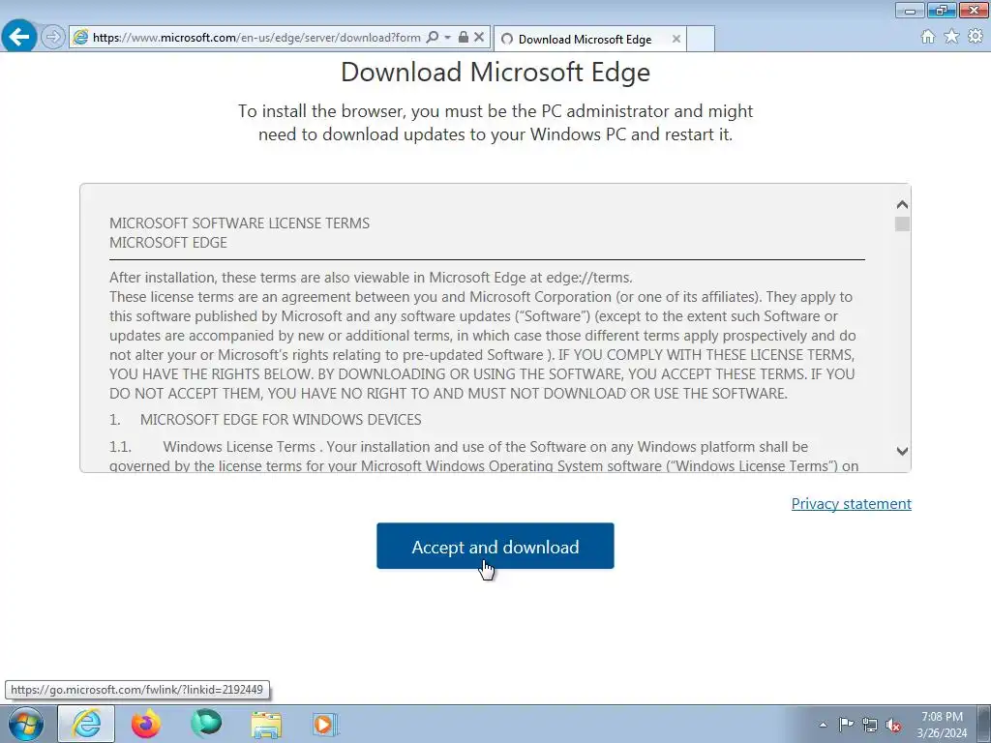The width and height of the screenshot is (991, 743).
Task: Open the Tools gear icon
Action: (x=976, y=37)
